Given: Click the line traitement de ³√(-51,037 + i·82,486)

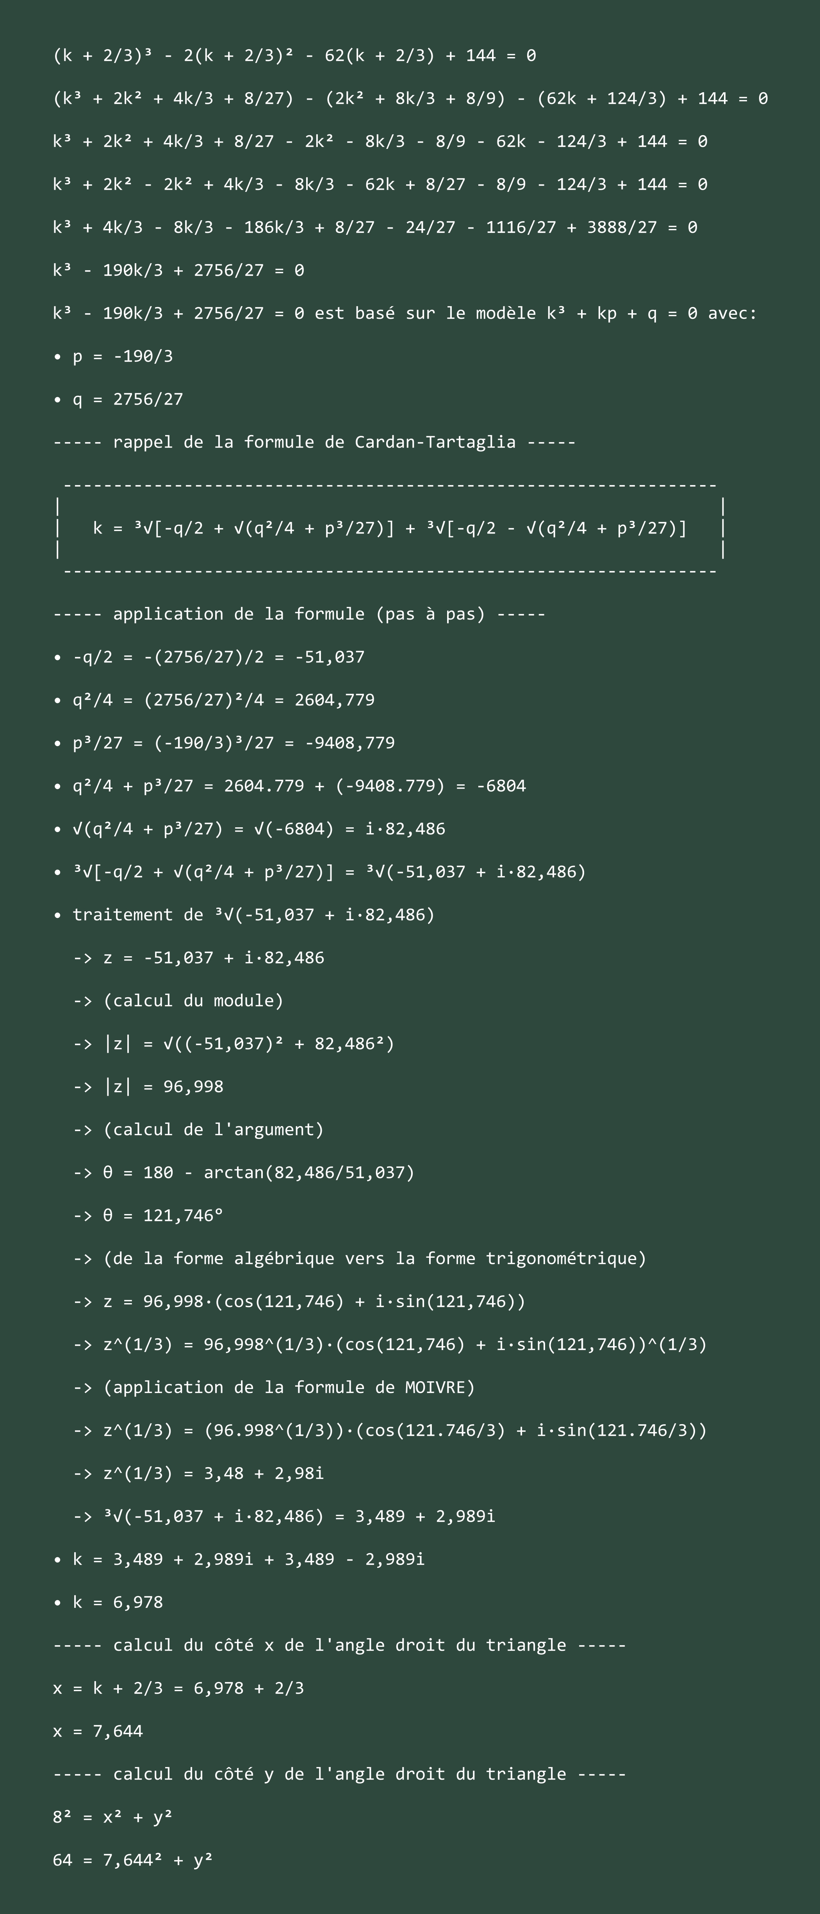Looking at the screenshot, I should pos(244,915).
